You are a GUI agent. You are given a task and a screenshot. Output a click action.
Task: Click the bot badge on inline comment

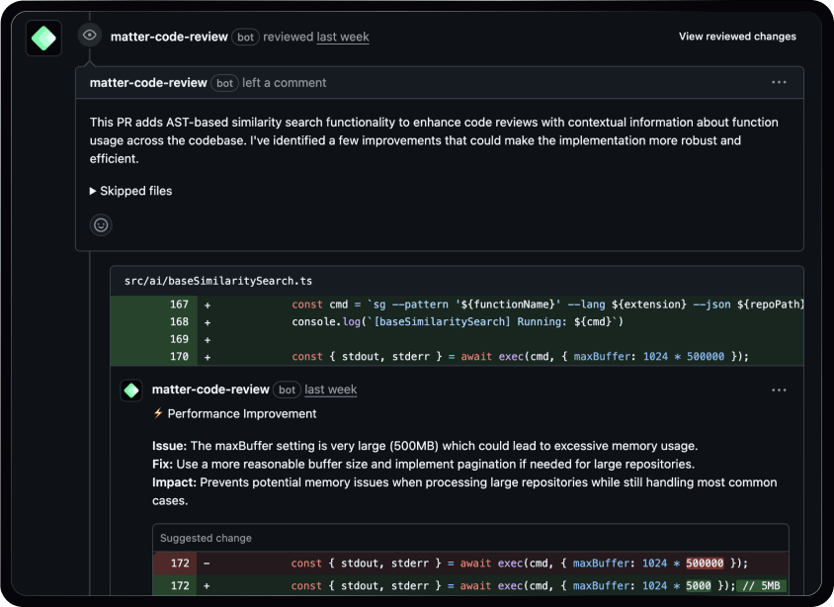click(x=287, y=390)
